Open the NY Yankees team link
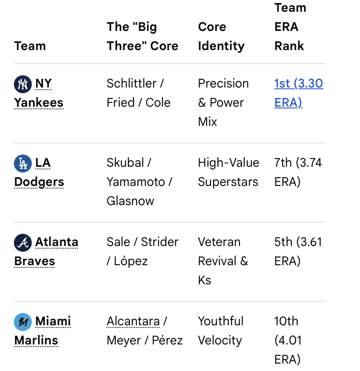The width and height of the screenshot is (360, 371). pos(39,93)
